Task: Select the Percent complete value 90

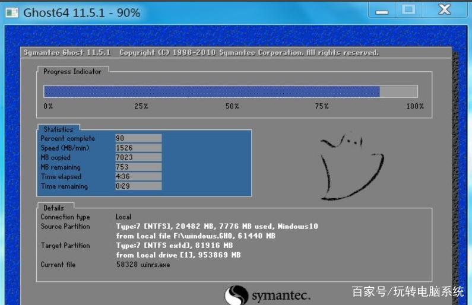Action: coord(138,138)
